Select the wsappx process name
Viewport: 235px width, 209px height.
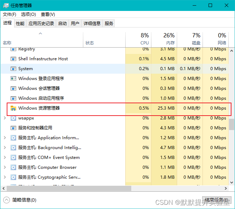pos(26,118)
